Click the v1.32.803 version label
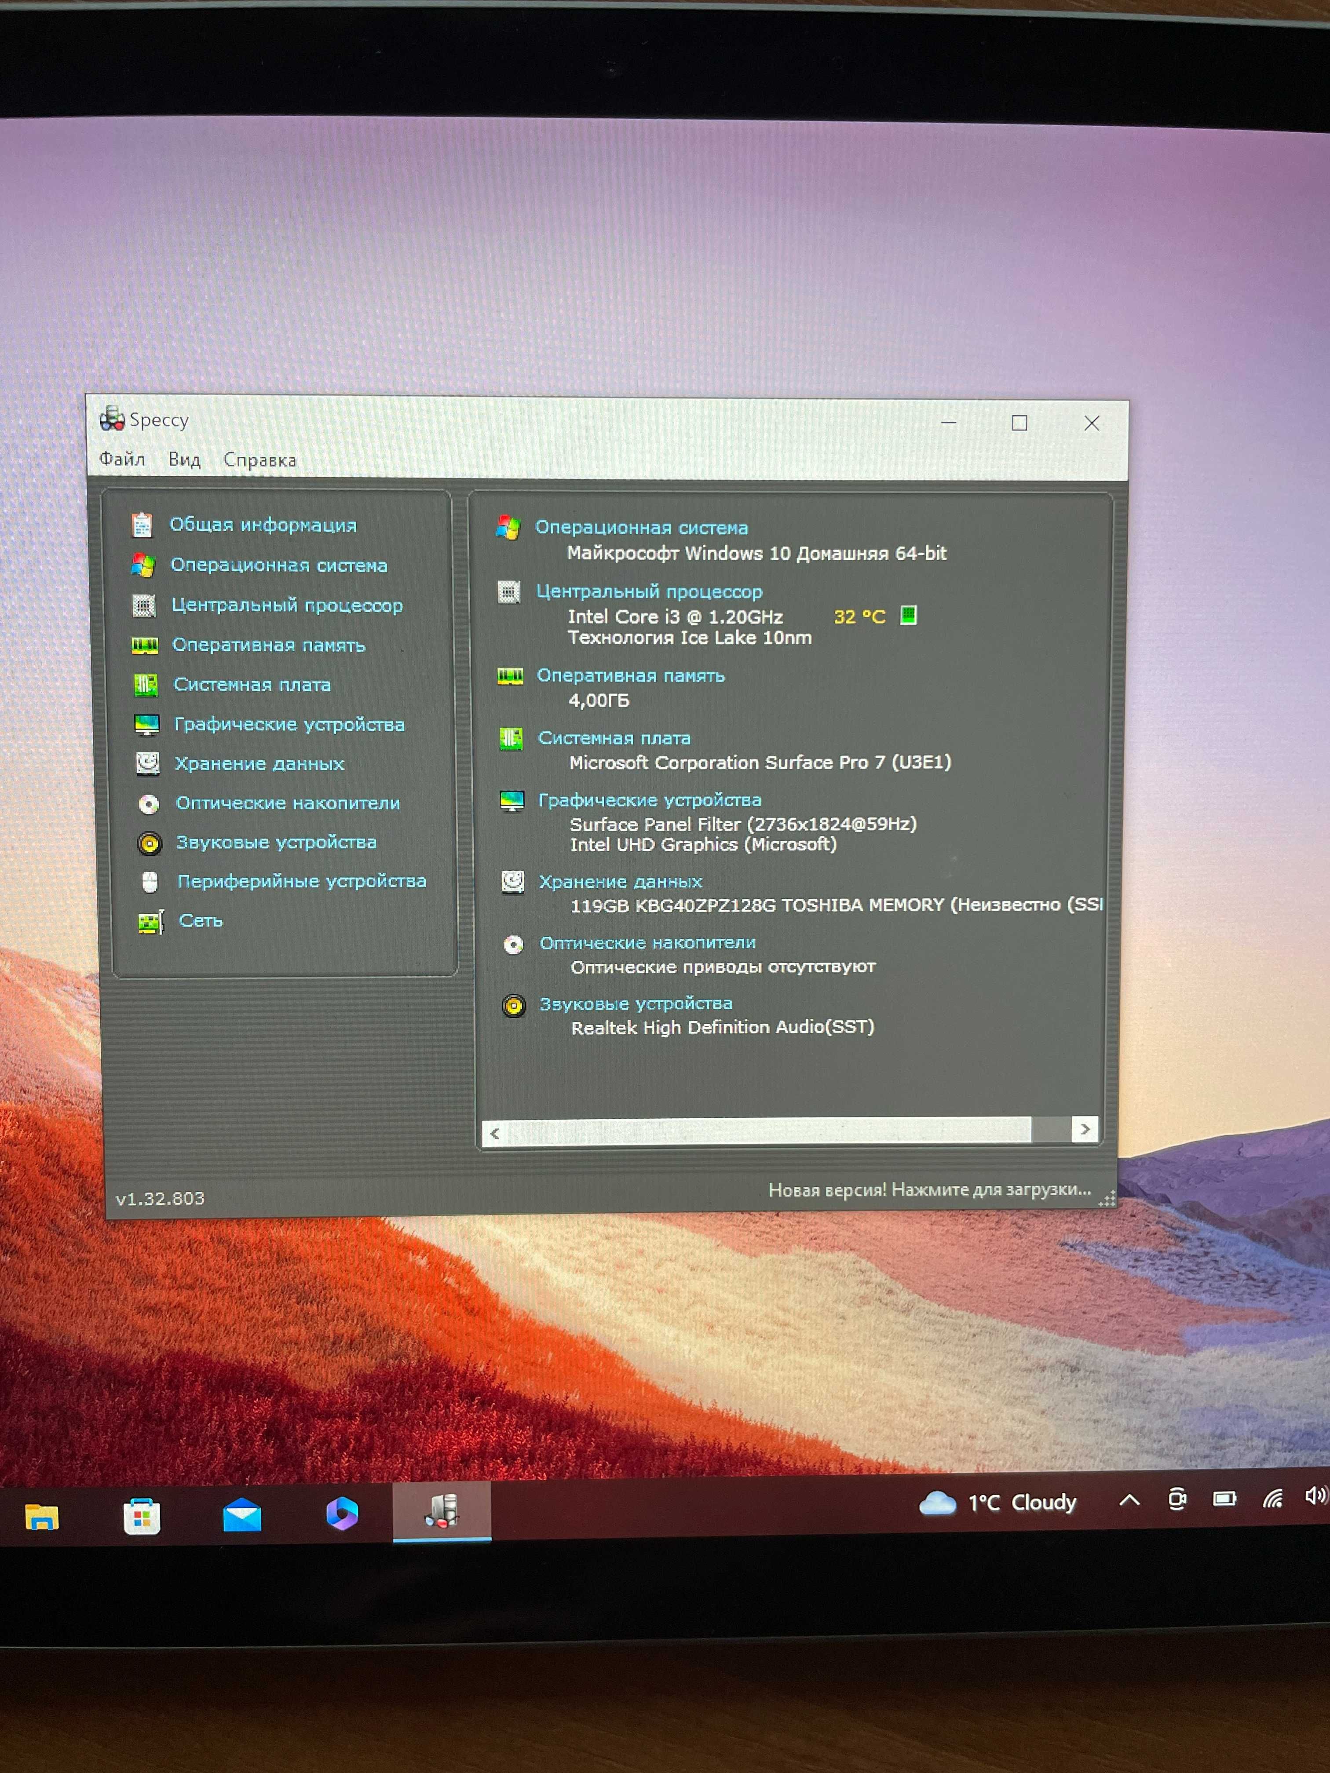The image size is (1330, 1773). pyautogui.click(x=161, y=1198)
